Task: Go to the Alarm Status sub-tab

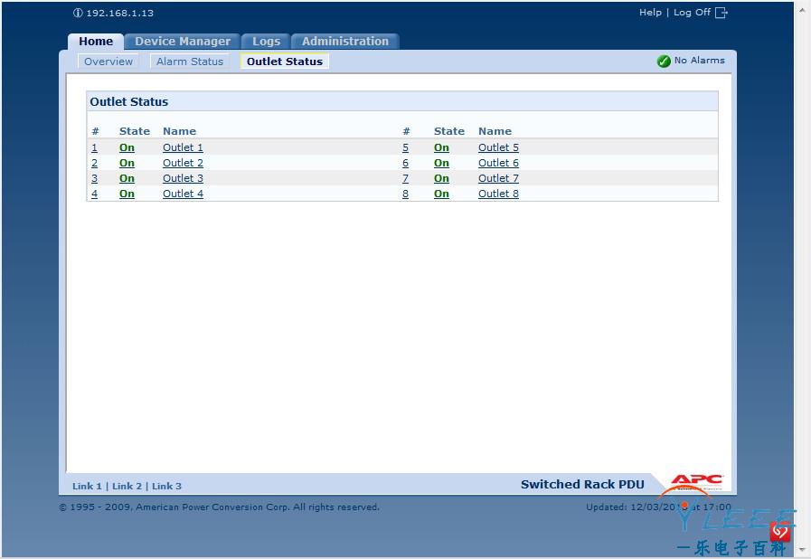Action: point(189,62)
